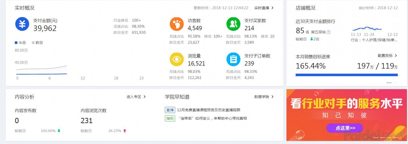Click the sub-orders value 239
408x144 pixels.
click(249, 63)
